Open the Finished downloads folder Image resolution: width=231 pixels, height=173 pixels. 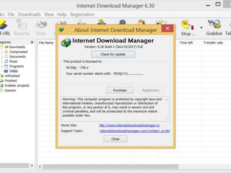10,81
